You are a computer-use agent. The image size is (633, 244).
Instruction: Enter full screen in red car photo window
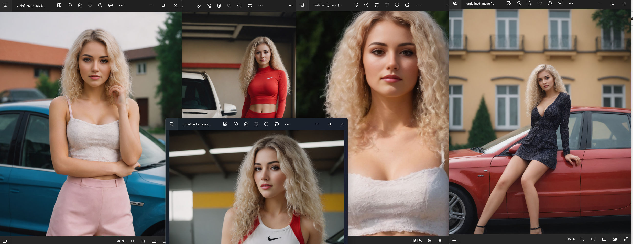[626, 239]
